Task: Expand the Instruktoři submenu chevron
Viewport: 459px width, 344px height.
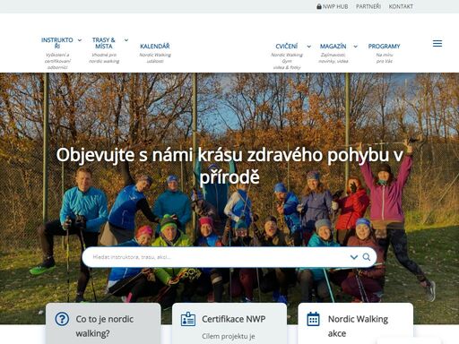Action: pyautogui.click(x=80, y=40)
